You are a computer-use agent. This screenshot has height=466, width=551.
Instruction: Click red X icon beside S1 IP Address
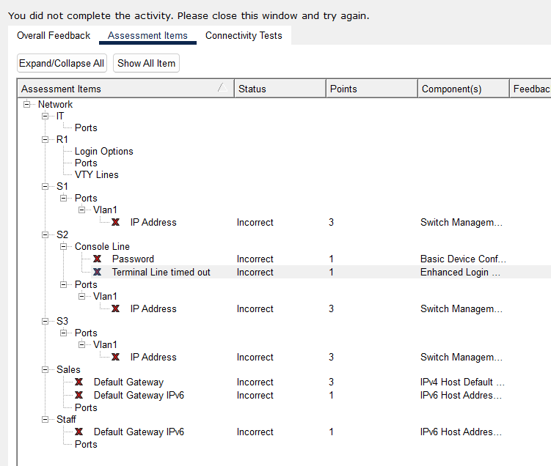[115, 223]
